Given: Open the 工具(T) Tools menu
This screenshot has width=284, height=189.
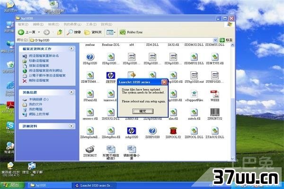Looking at the screenshot, I should (x=91, y=24).
